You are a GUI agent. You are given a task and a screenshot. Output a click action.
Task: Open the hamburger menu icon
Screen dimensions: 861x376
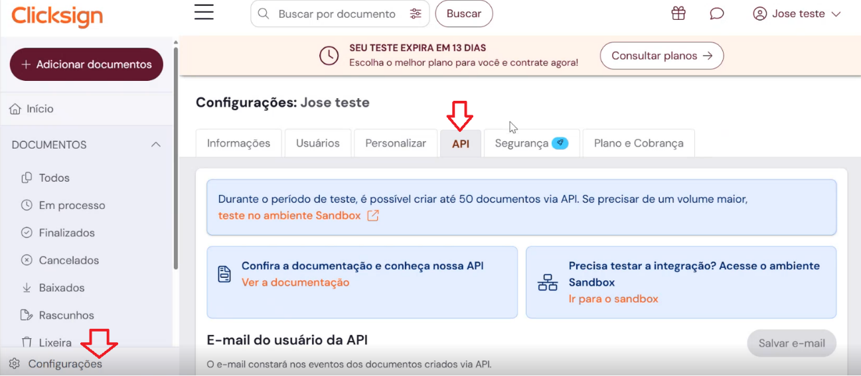click(x=204, y=13)
